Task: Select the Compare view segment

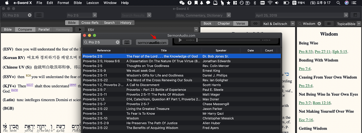Action: tap(25, 29)
